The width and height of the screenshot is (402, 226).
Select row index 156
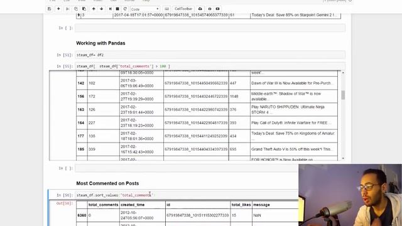point(81,96)
